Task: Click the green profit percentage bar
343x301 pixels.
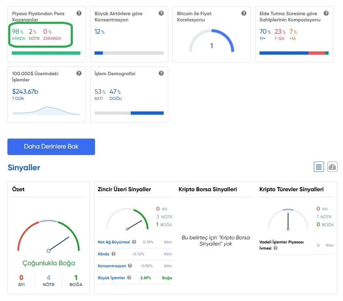Action: [46, 53]
